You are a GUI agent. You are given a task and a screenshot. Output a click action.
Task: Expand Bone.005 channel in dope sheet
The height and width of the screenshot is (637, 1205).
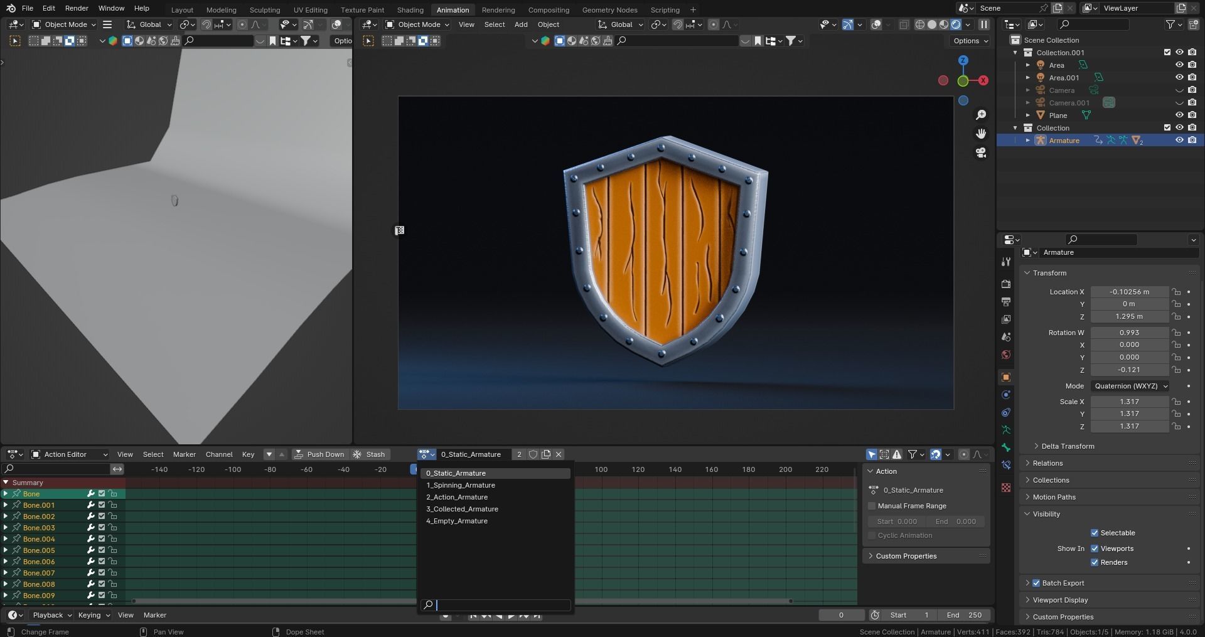pyautogui.click(x=6, y=550)
